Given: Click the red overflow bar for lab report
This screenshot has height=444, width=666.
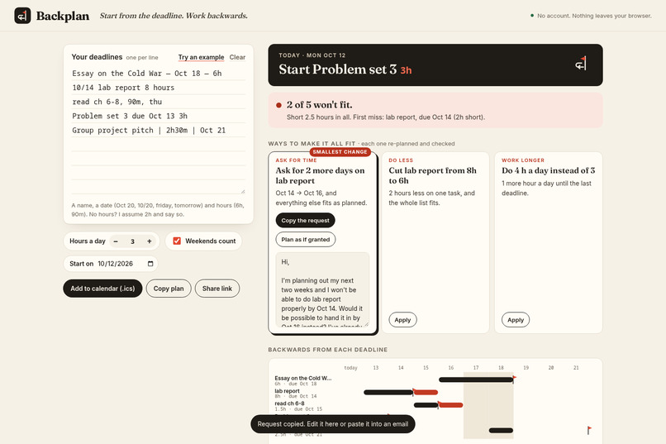Looking at the screenshot, I should click(426, 392).
